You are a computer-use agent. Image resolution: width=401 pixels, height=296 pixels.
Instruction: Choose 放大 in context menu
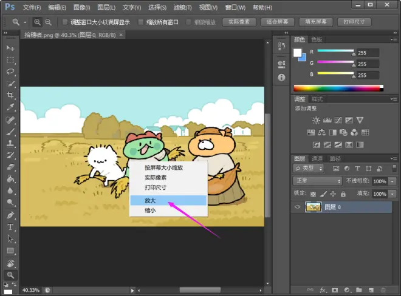168,201
